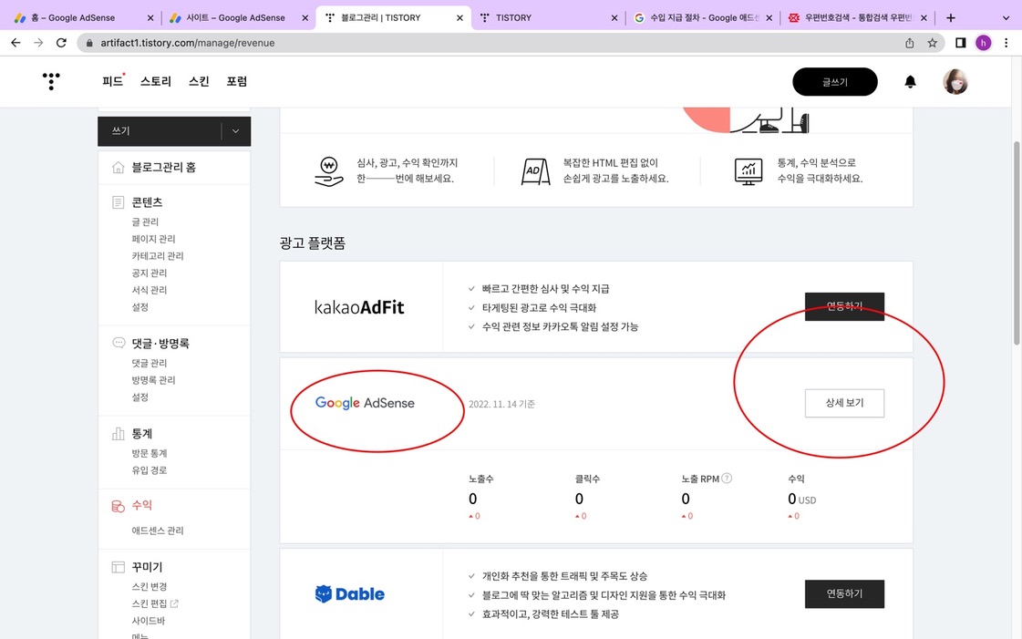Click the browser forward arrow
Screen dimensions: 1022x639
click(38, 43)
